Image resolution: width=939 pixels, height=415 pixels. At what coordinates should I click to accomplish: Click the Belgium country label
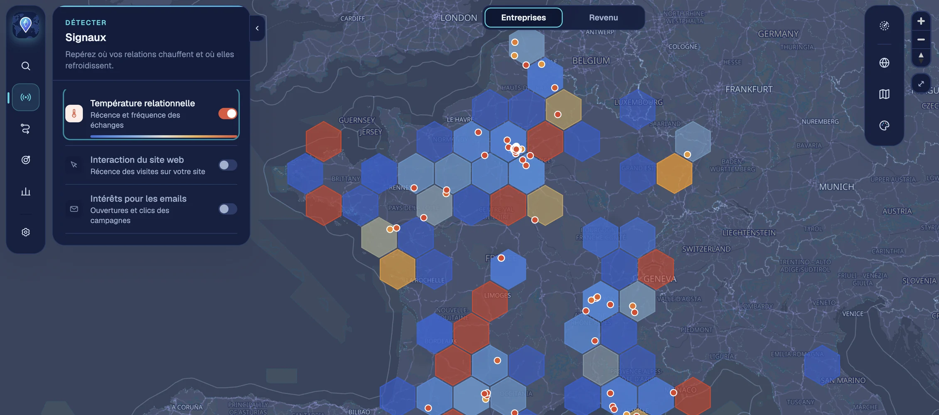tap(591, 61)
